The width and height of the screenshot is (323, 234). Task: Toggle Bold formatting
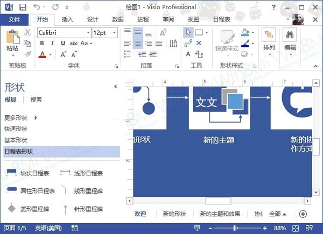(43, 43)
